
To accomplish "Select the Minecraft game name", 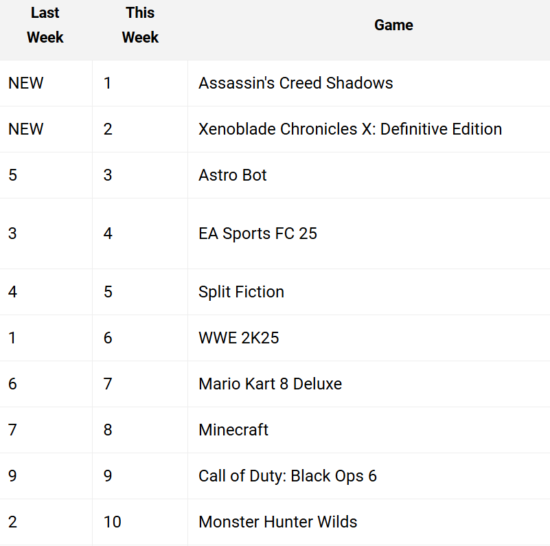I will pos(233,430).
